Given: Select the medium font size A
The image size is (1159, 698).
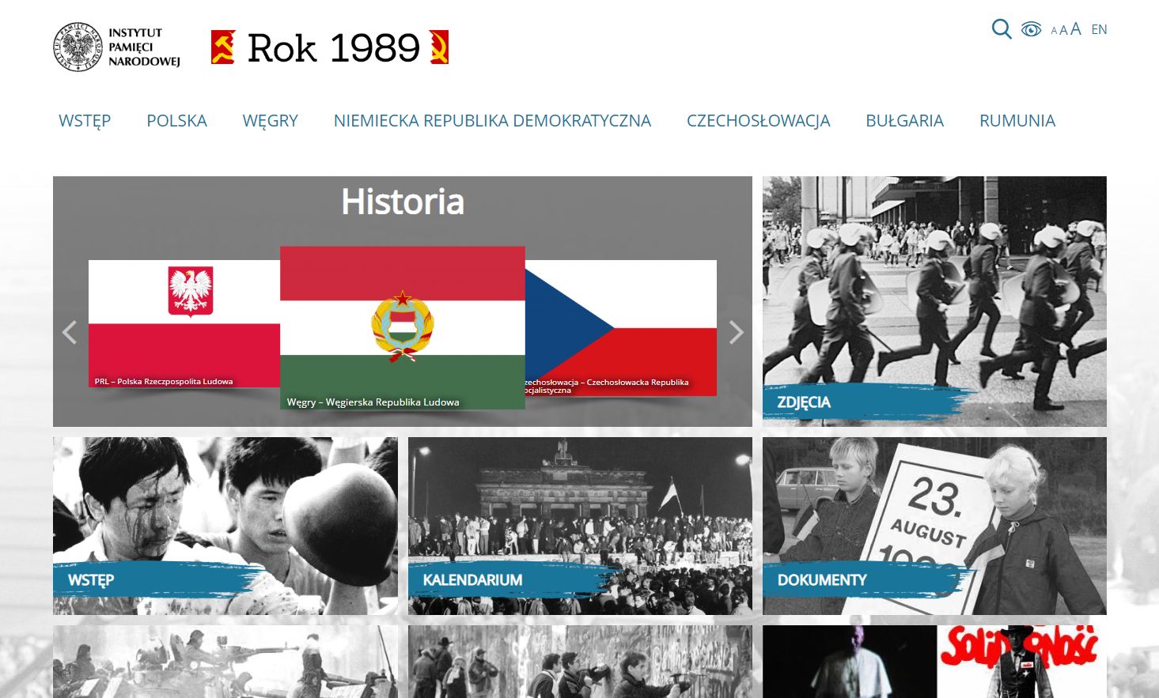Looking at the screenshot, I should point(1063,30).
